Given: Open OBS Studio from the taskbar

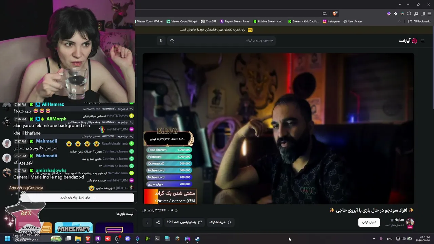Looking at the screenshot, I should tap(118, 239).
